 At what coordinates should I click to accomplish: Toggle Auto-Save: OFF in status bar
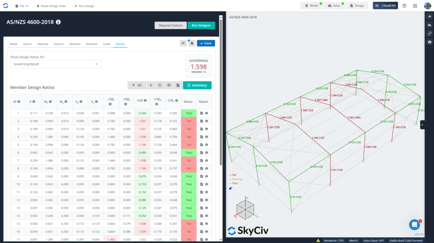coord(373,240)
